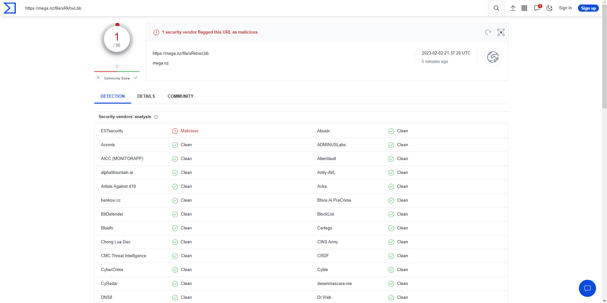
Task: Switch to the COMMUNITY tab
Action: [x=181, y=96]
